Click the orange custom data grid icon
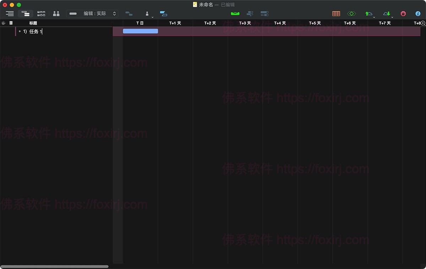The width and height of the screenshot is (426, 269). pyautogui.click(x=336, y=13)
